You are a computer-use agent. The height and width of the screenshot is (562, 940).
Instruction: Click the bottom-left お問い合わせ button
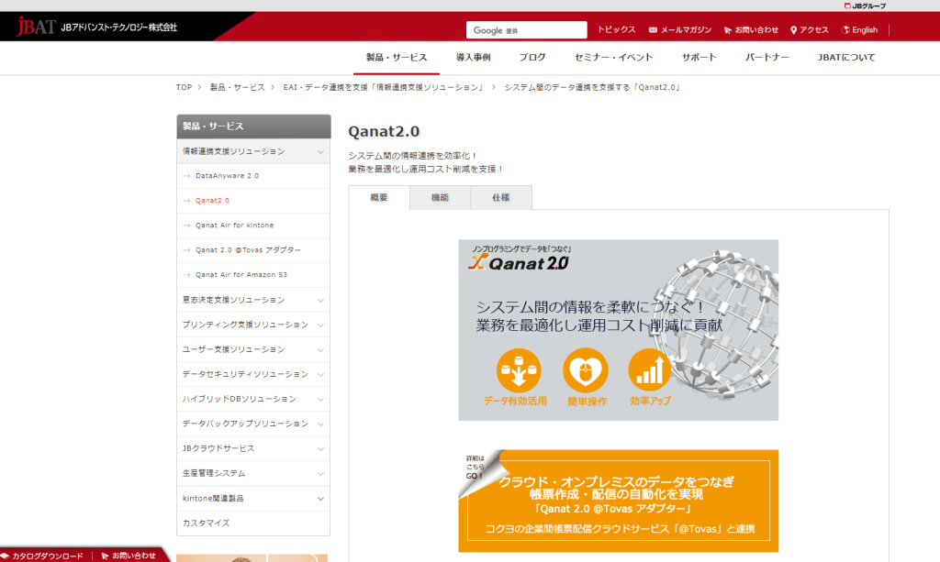pyautogui.click(x=128, y=556)
